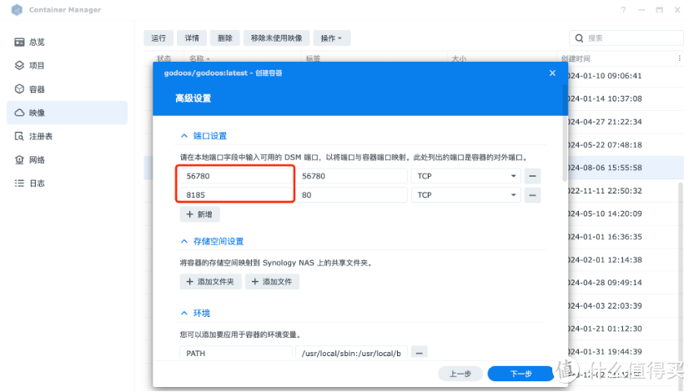Open the 日志 logs section

pos(68,183)
